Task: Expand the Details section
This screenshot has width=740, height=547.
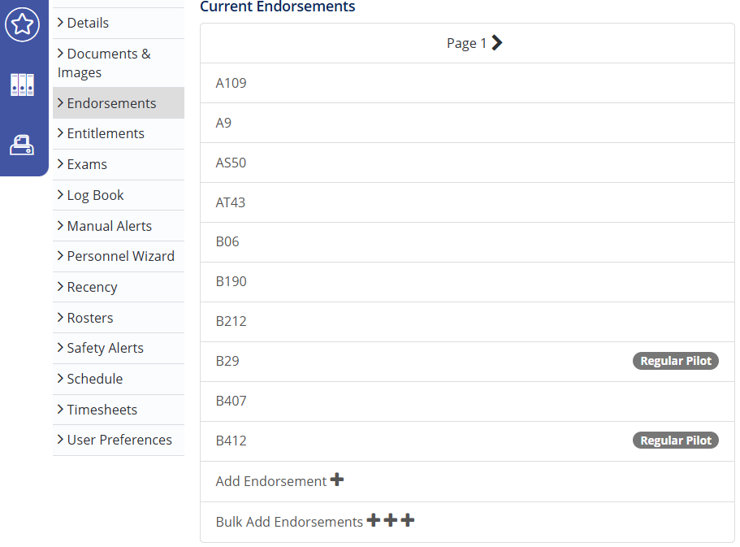Action: [88, 23]
